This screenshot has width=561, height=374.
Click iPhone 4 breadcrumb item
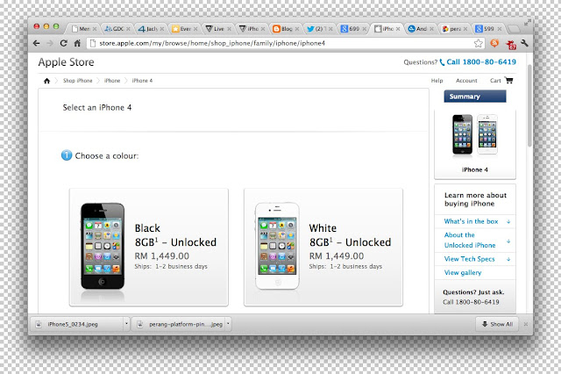coord(142,81)
